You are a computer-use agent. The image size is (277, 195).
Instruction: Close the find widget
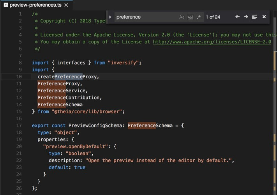pos(264,17)
